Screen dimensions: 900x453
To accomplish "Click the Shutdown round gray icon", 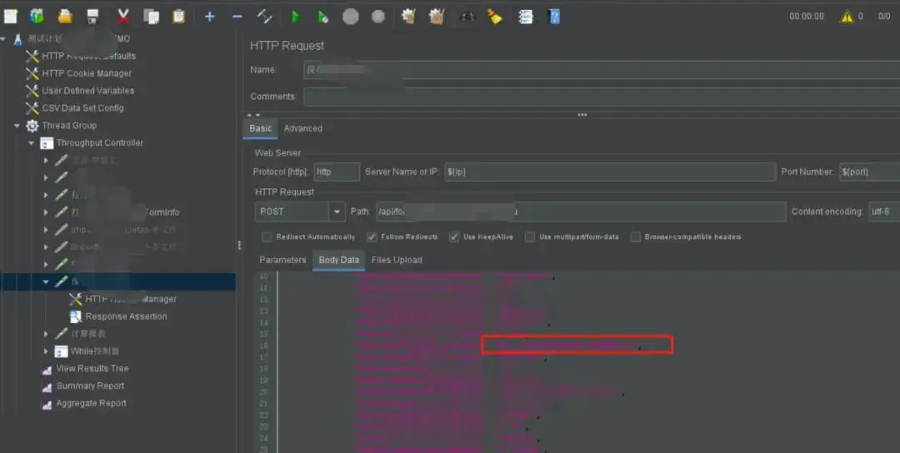I will pyautogui.click(x=377, y=17).
